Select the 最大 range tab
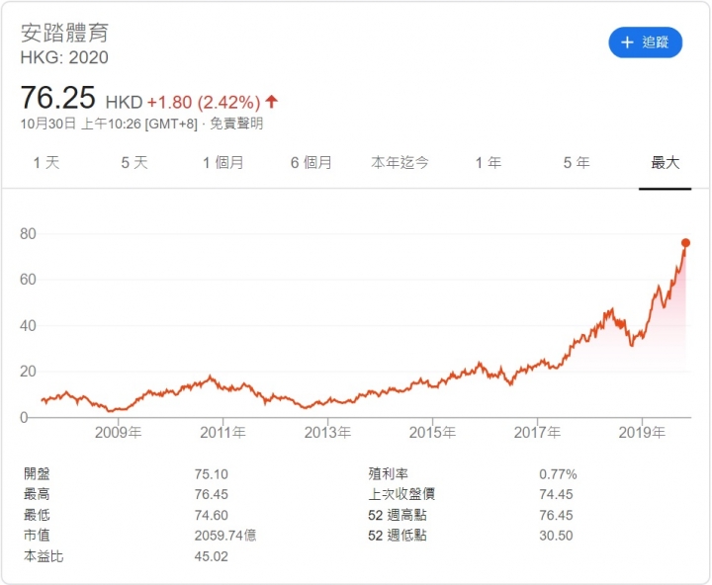 pyautogui.click(x=665, y=162)
